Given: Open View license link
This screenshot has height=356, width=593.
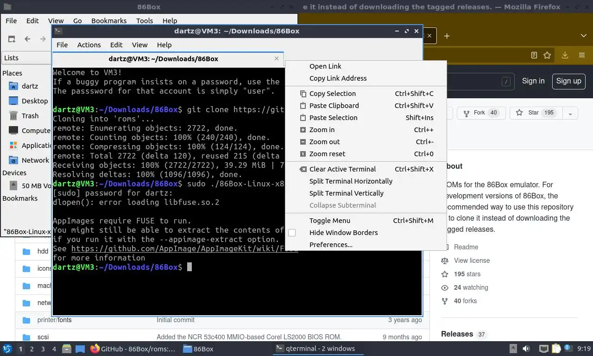Looking at the screenshot, I should point(472,261).
